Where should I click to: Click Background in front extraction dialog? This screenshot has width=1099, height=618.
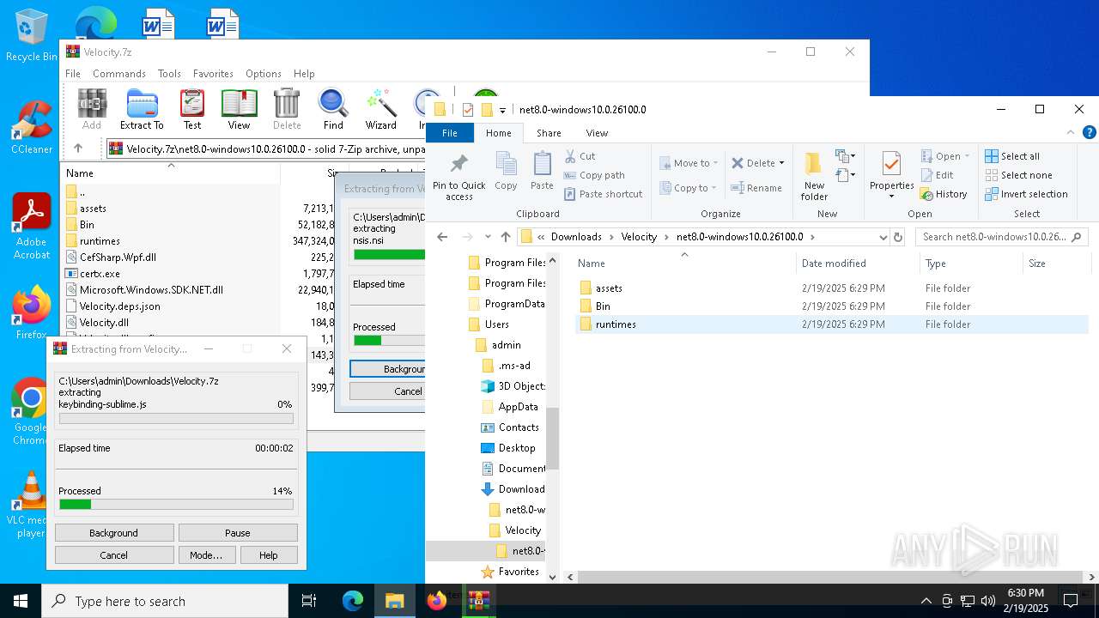(x=113, y=533)
